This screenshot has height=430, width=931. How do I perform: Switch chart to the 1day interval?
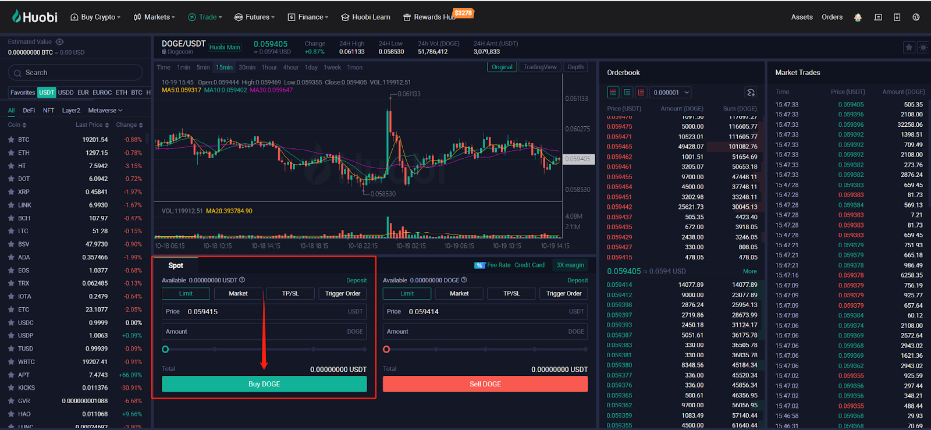coord(311,67)
